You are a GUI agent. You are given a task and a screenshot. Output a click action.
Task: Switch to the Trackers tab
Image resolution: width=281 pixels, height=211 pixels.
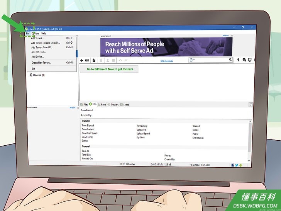point(113,104)
